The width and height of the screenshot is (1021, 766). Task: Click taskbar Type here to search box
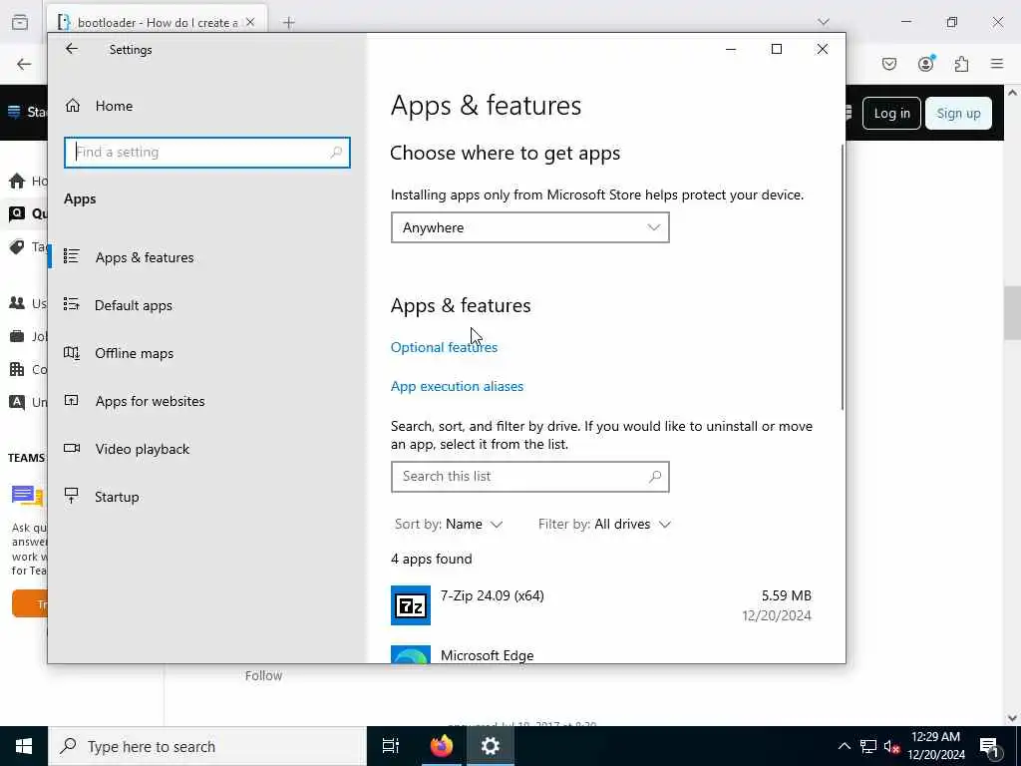point(207,746)
